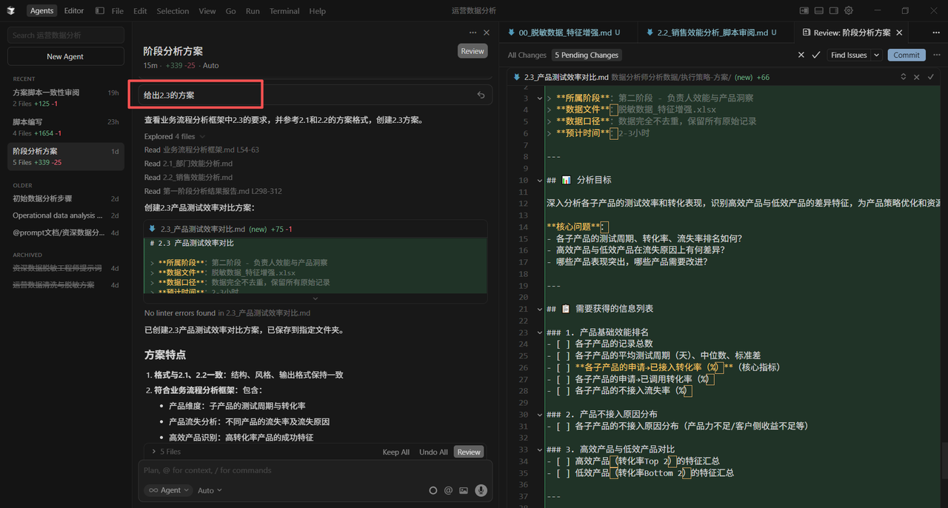Click the New Agent button
948x508 pixels.
click(64, 56)
